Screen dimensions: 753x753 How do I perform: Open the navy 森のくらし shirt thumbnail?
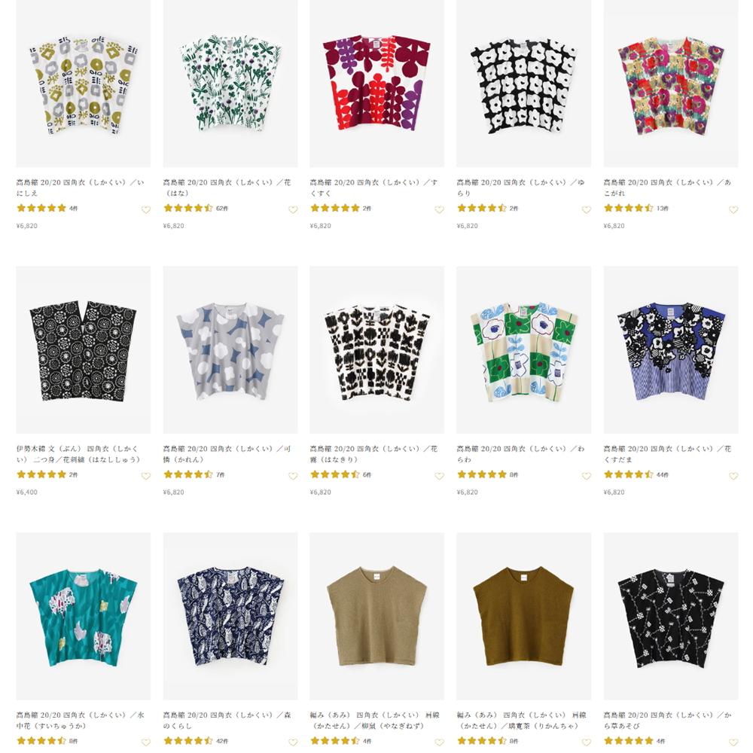click(230, 616)
